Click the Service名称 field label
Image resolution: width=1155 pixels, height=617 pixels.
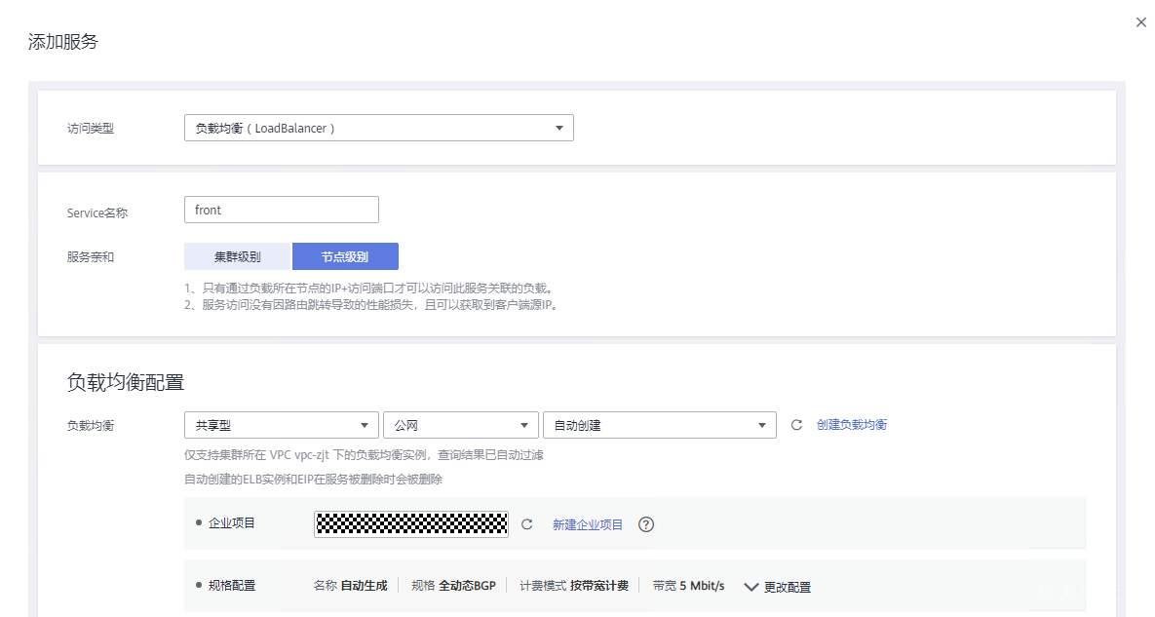pos(97,212)
